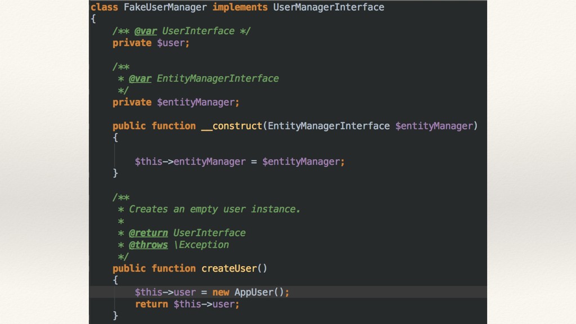This screenshot has width=576, height=324.
Task: Click $this->entityManager assignment statement
Action: click(x=240, y=161)
